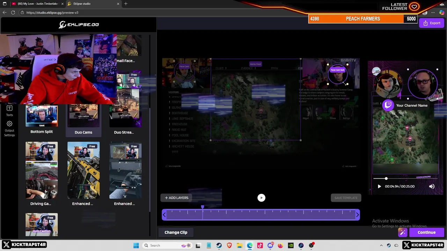Choose the Enhanced template with yellow gun
The width and height of the screenshot is (447, 251).
(x=83, y=174)
